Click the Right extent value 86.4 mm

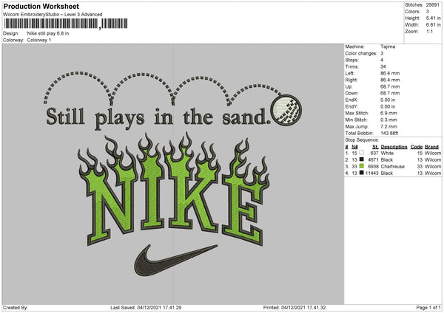click(390, 80)
